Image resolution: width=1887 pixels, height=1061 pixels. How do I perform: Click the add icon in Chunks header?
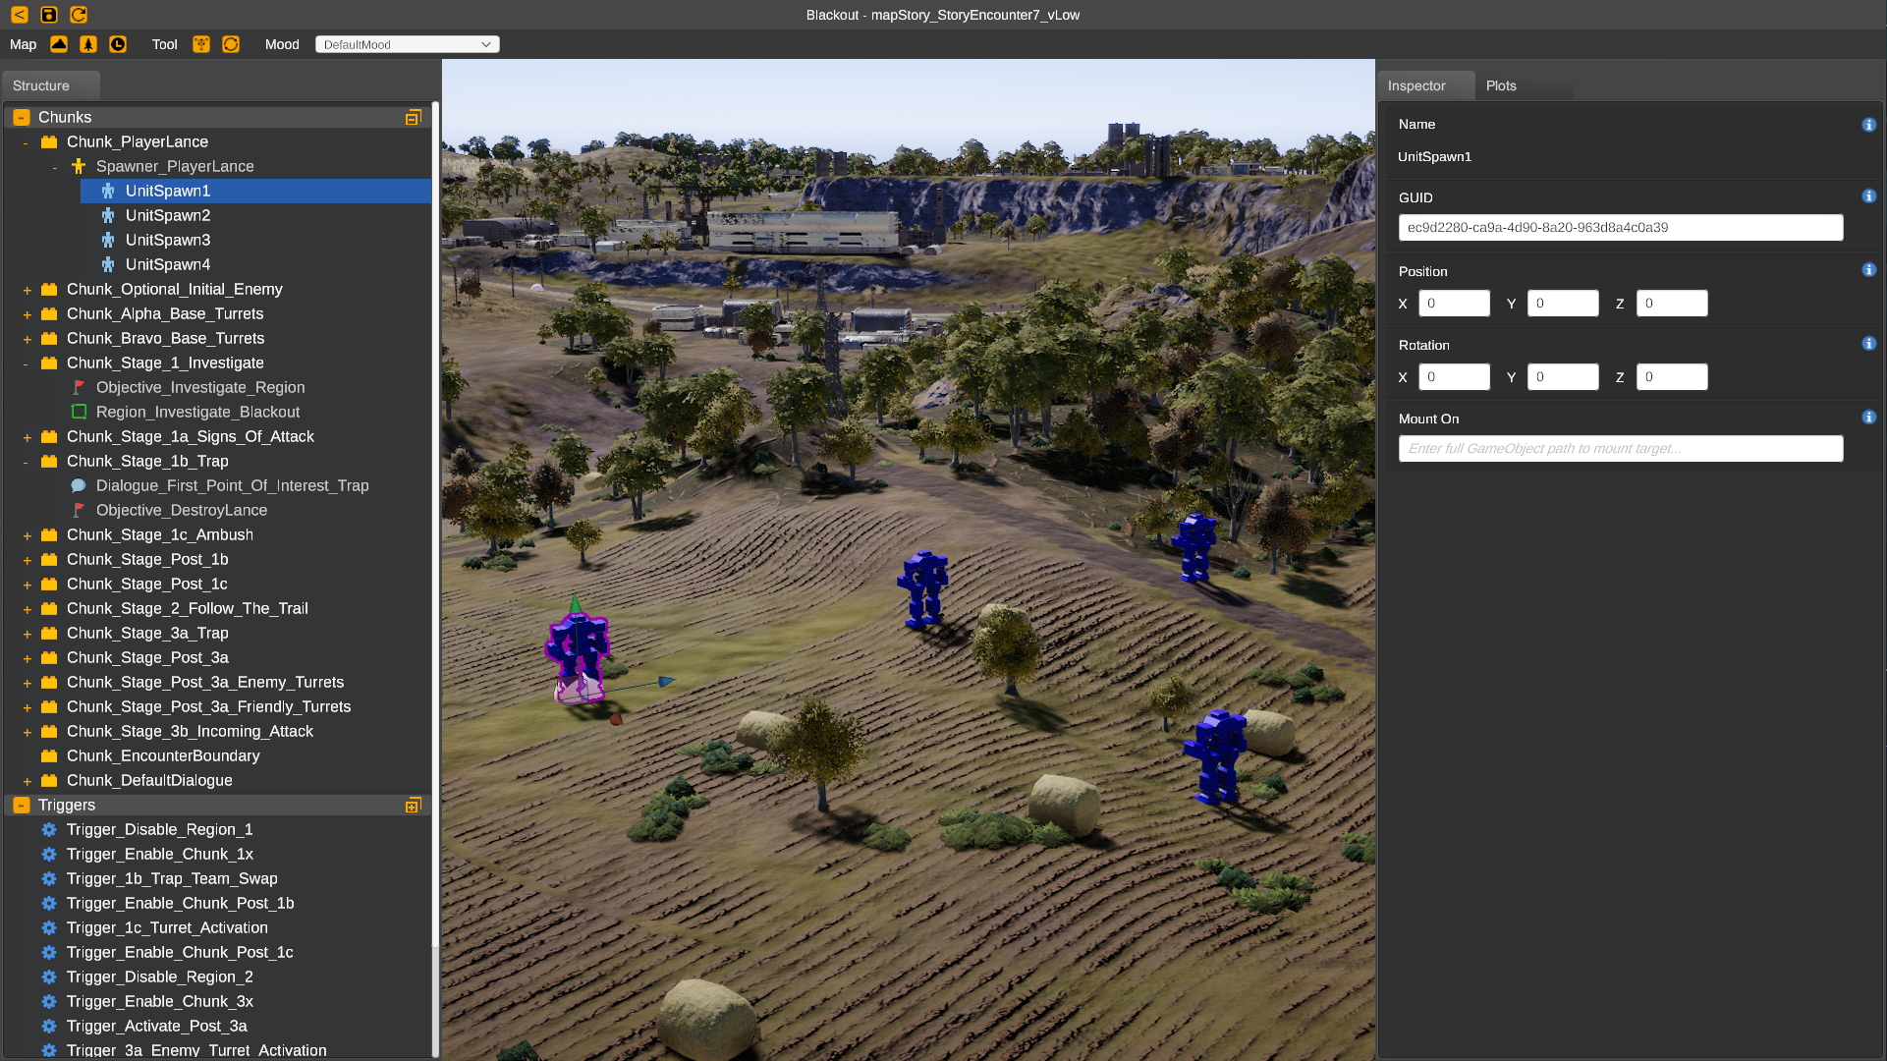tap(414, 117)
